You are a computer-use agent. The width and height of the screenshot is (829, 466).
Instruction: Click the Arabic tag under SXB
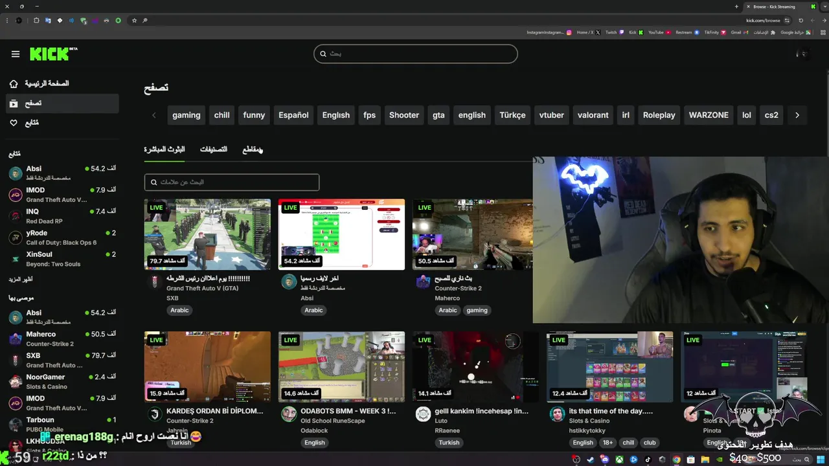(179, 311)
